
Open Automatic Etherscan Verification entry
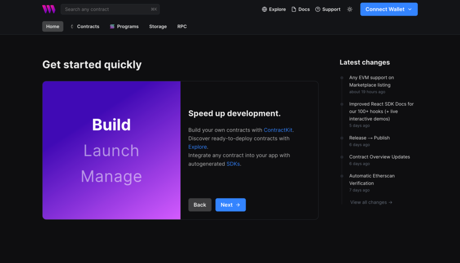pos(372,179)
